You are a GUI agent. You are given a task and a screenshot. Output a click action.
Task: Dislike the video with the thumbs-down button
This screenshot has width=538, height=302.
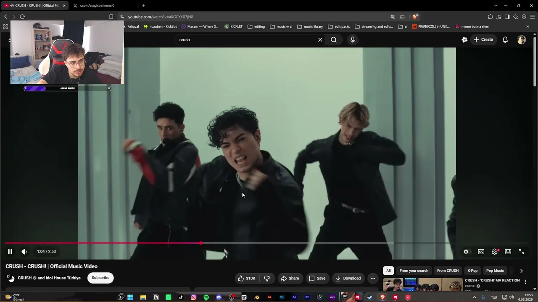click(x=266, y=279)
